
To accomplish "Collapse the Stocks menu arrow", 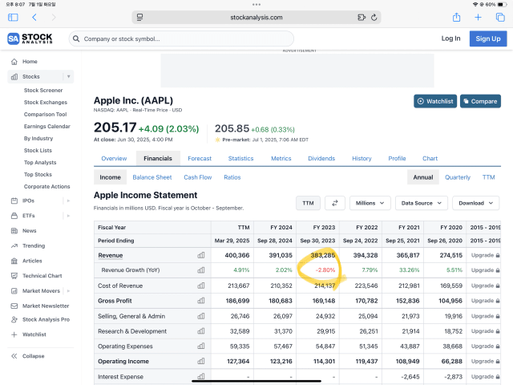I will click(68, 77).
